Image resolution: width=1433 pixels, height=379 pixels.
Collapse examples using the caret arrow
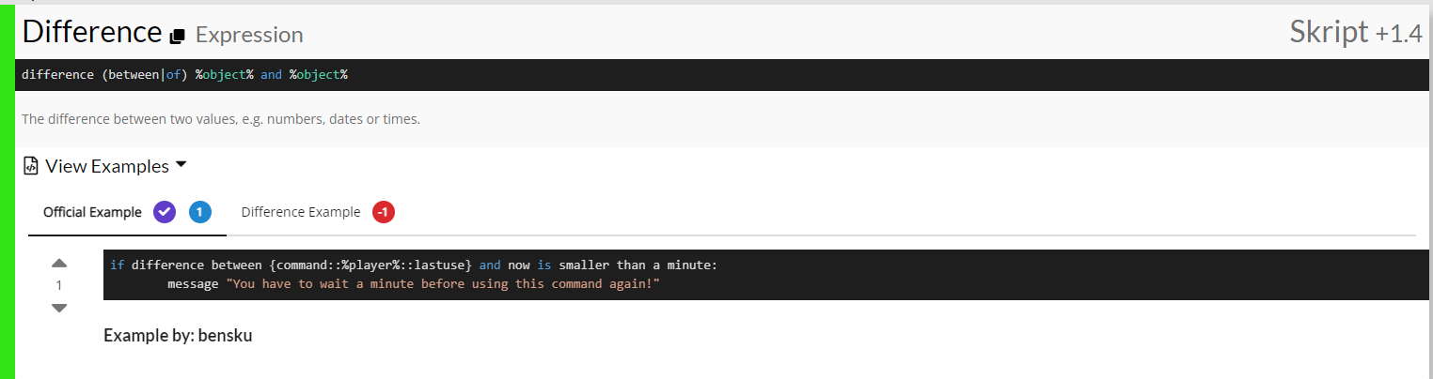(181, 165)
